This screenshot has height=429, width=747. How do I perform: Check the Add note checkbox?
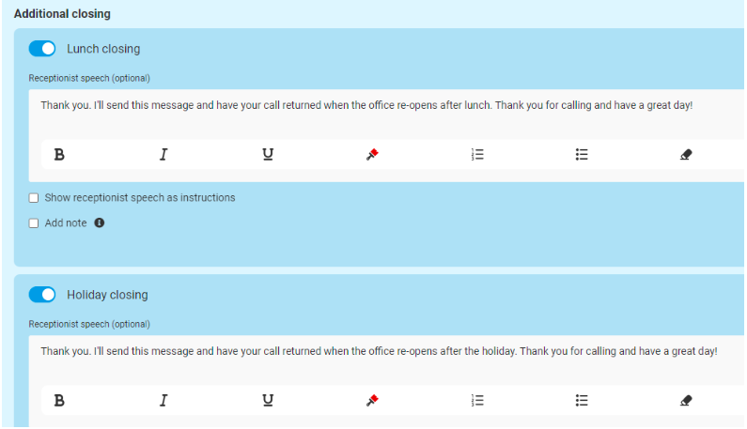[x=33, y=223]
